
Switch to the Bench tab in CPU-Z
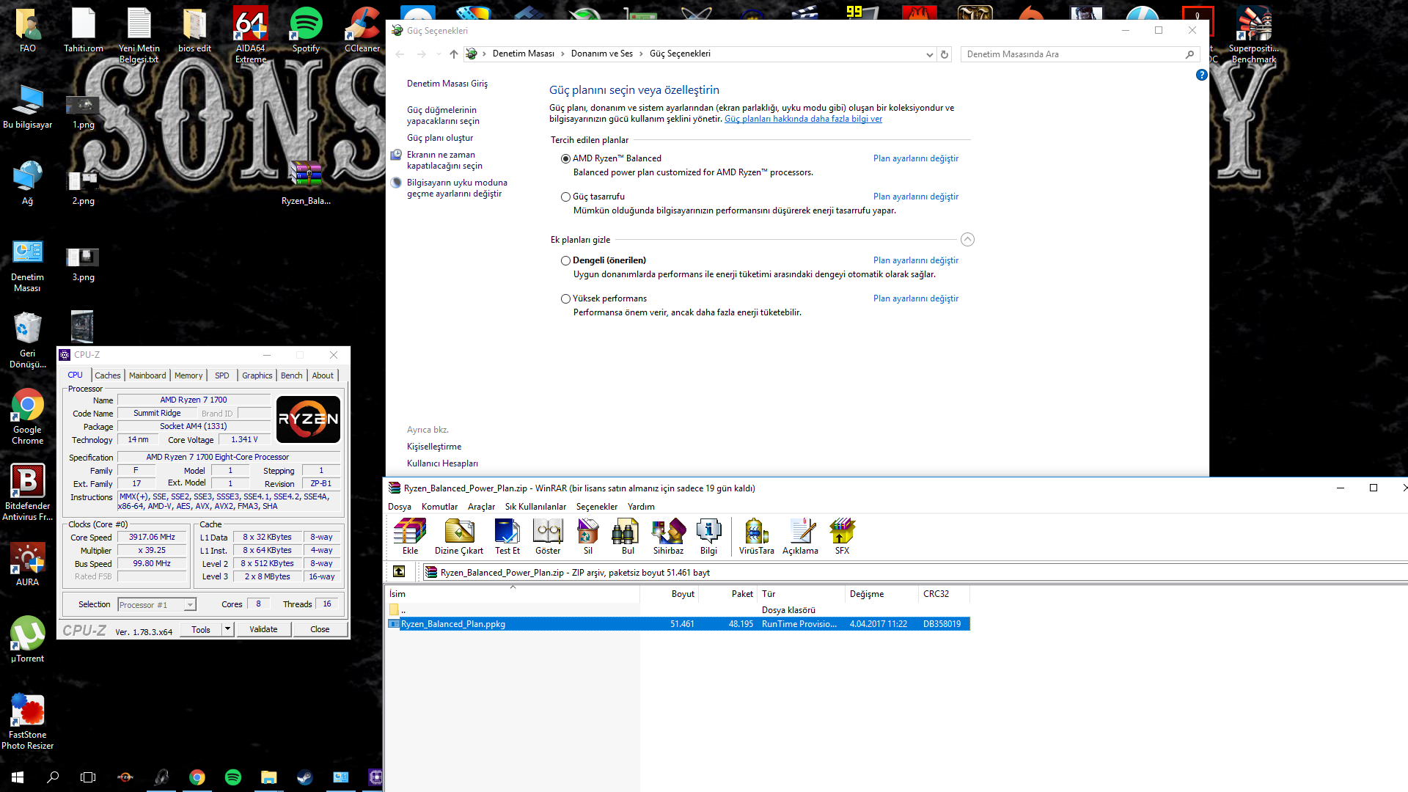tap(292, 375)
